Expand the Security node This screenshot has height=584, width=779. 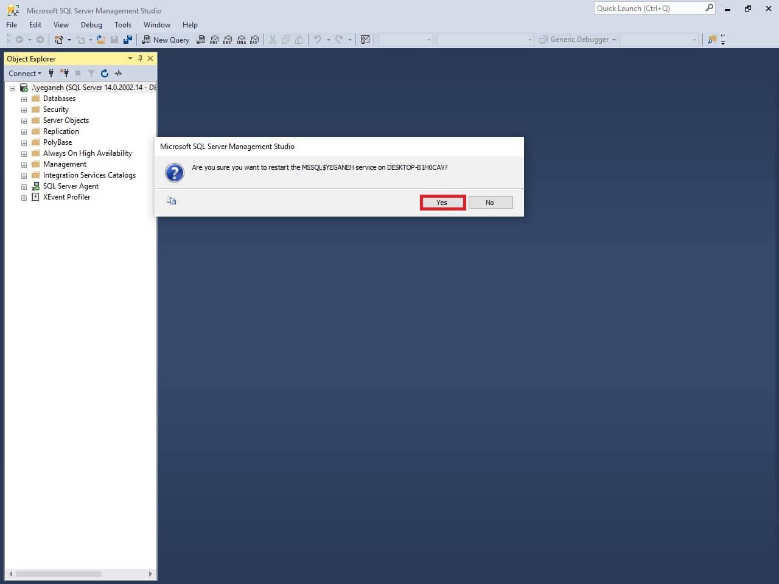(24, 110)
